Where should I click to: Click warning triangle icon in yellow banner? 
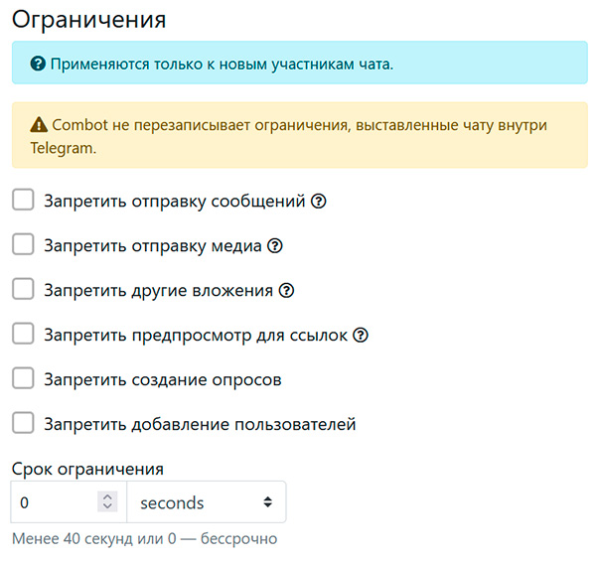coord(39,125)
